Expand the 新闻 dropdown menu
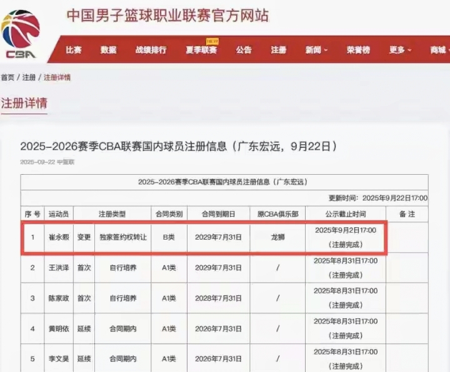Viewport: 450px width, 372px height. click(316, 50)
